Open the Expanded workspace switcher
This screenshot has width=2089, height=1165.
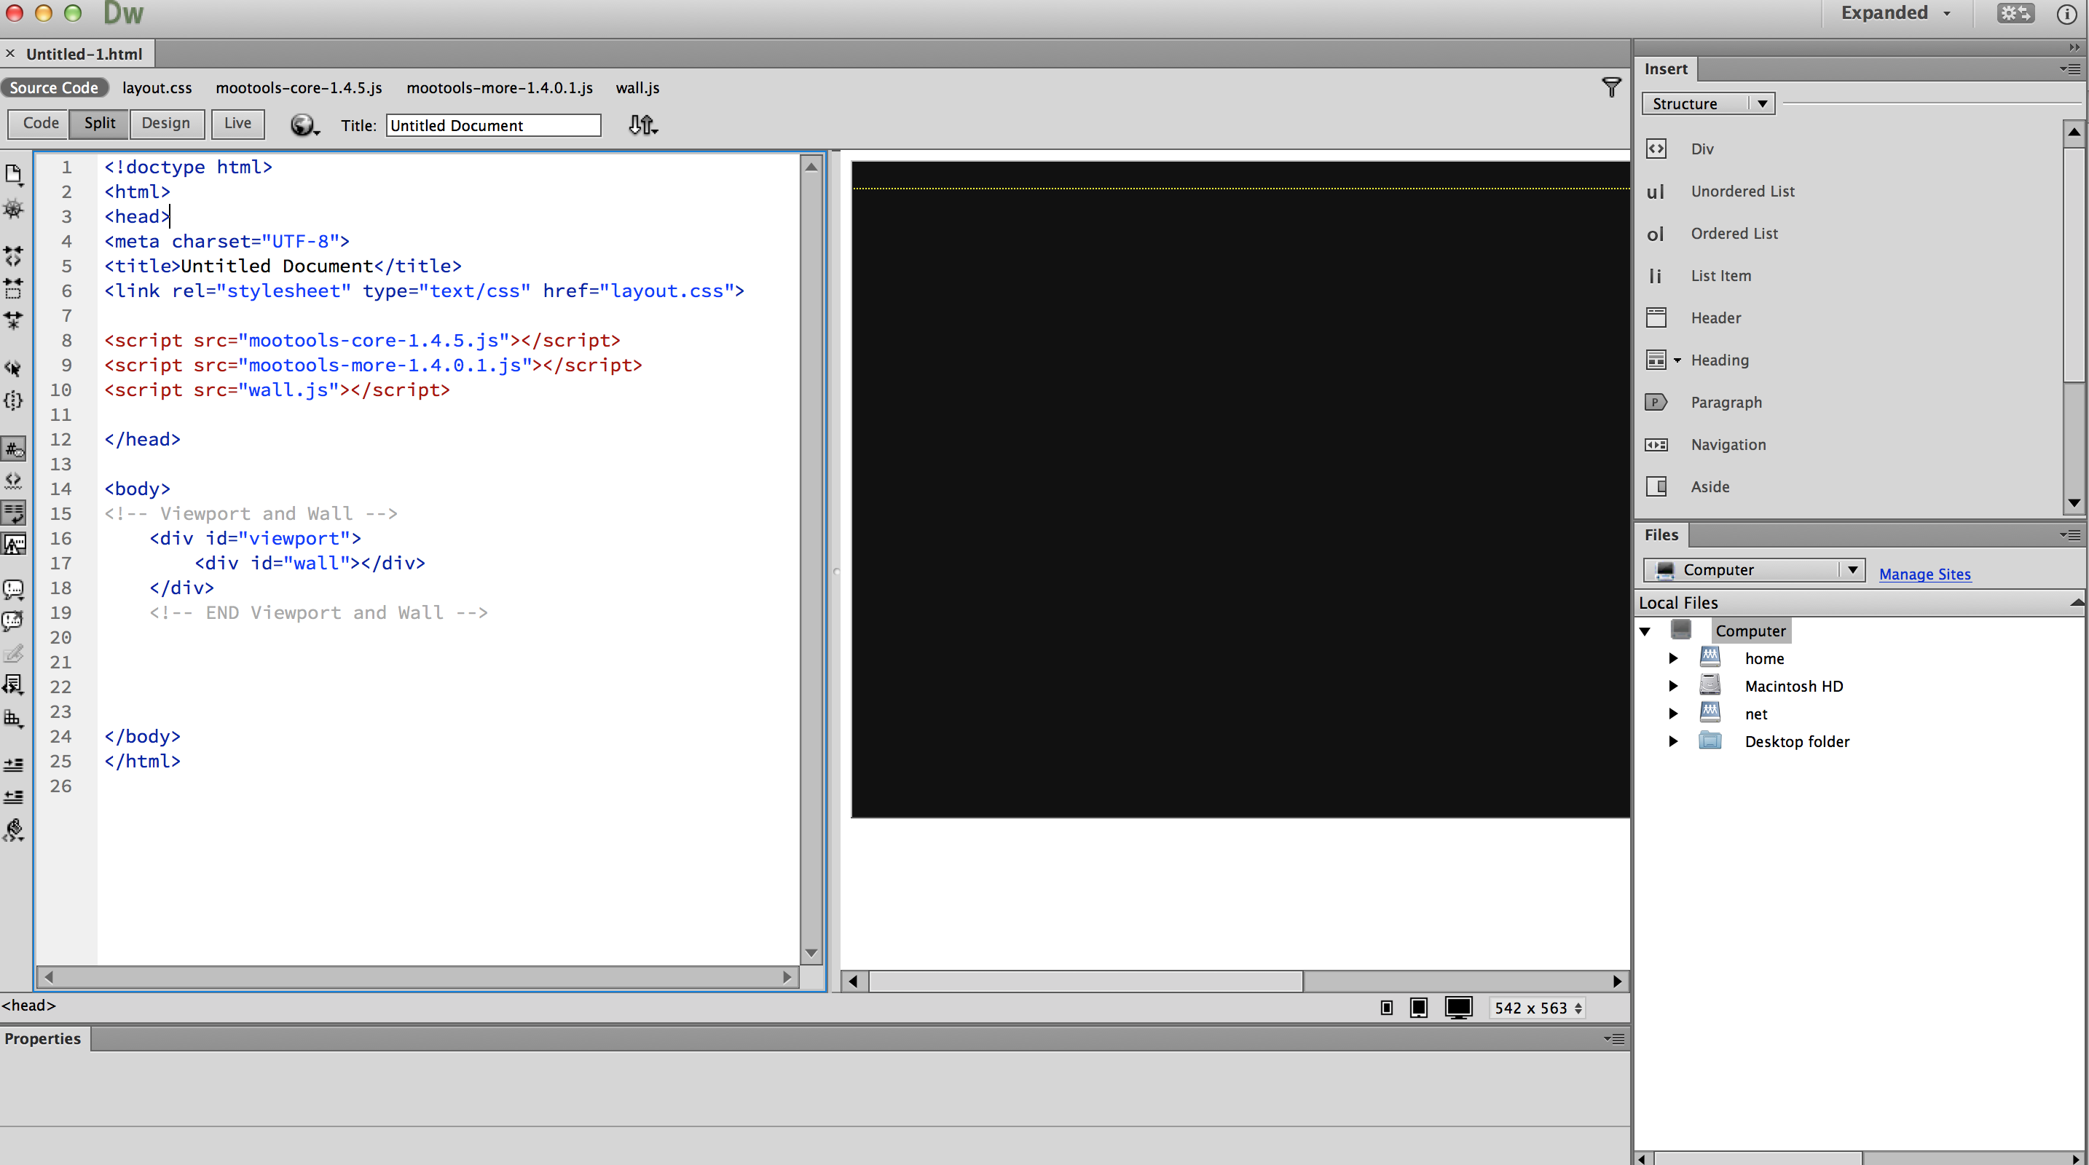tap(1895, 13)
